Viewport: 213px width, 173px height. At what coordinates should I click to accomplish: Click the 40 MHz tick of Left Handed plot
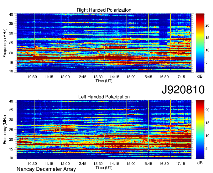click(x=11, y=101)
